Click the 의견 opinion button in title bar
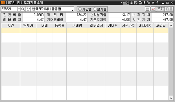Viewport: 175px width, 102px height. click(126, 3)
